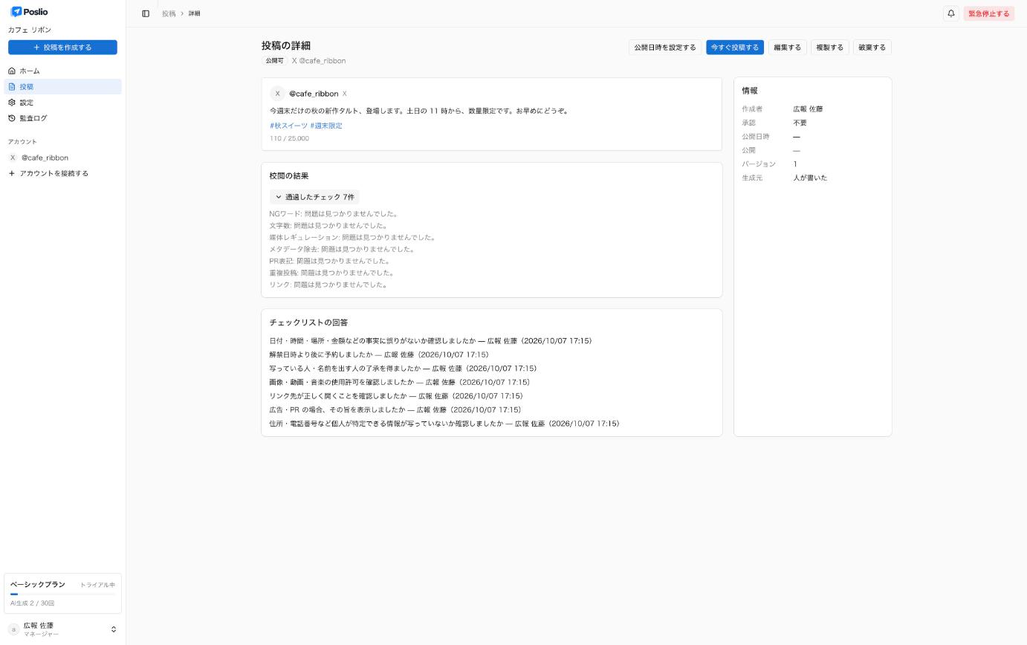Open ホーム in the sidebar

(x=62, y=71)
